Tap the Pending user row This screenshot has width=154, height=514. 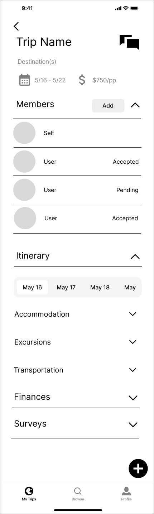click(77, 190)
